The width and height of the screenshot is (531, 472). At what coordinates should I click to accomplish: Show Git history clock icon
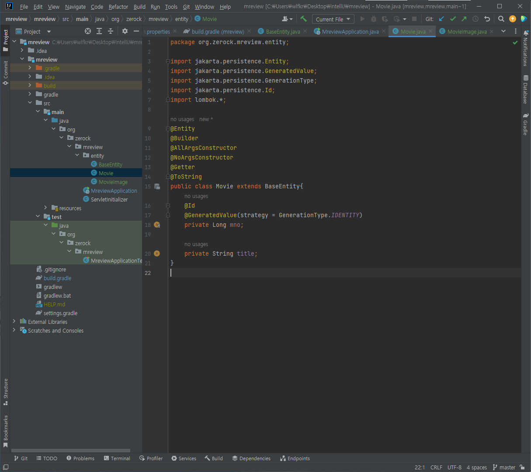(475, 19)
